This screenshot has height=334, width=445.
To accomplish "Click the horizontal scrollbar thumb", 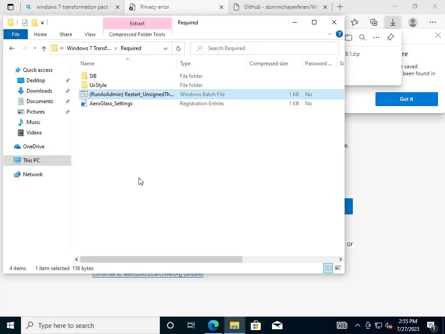I will 161,259.
